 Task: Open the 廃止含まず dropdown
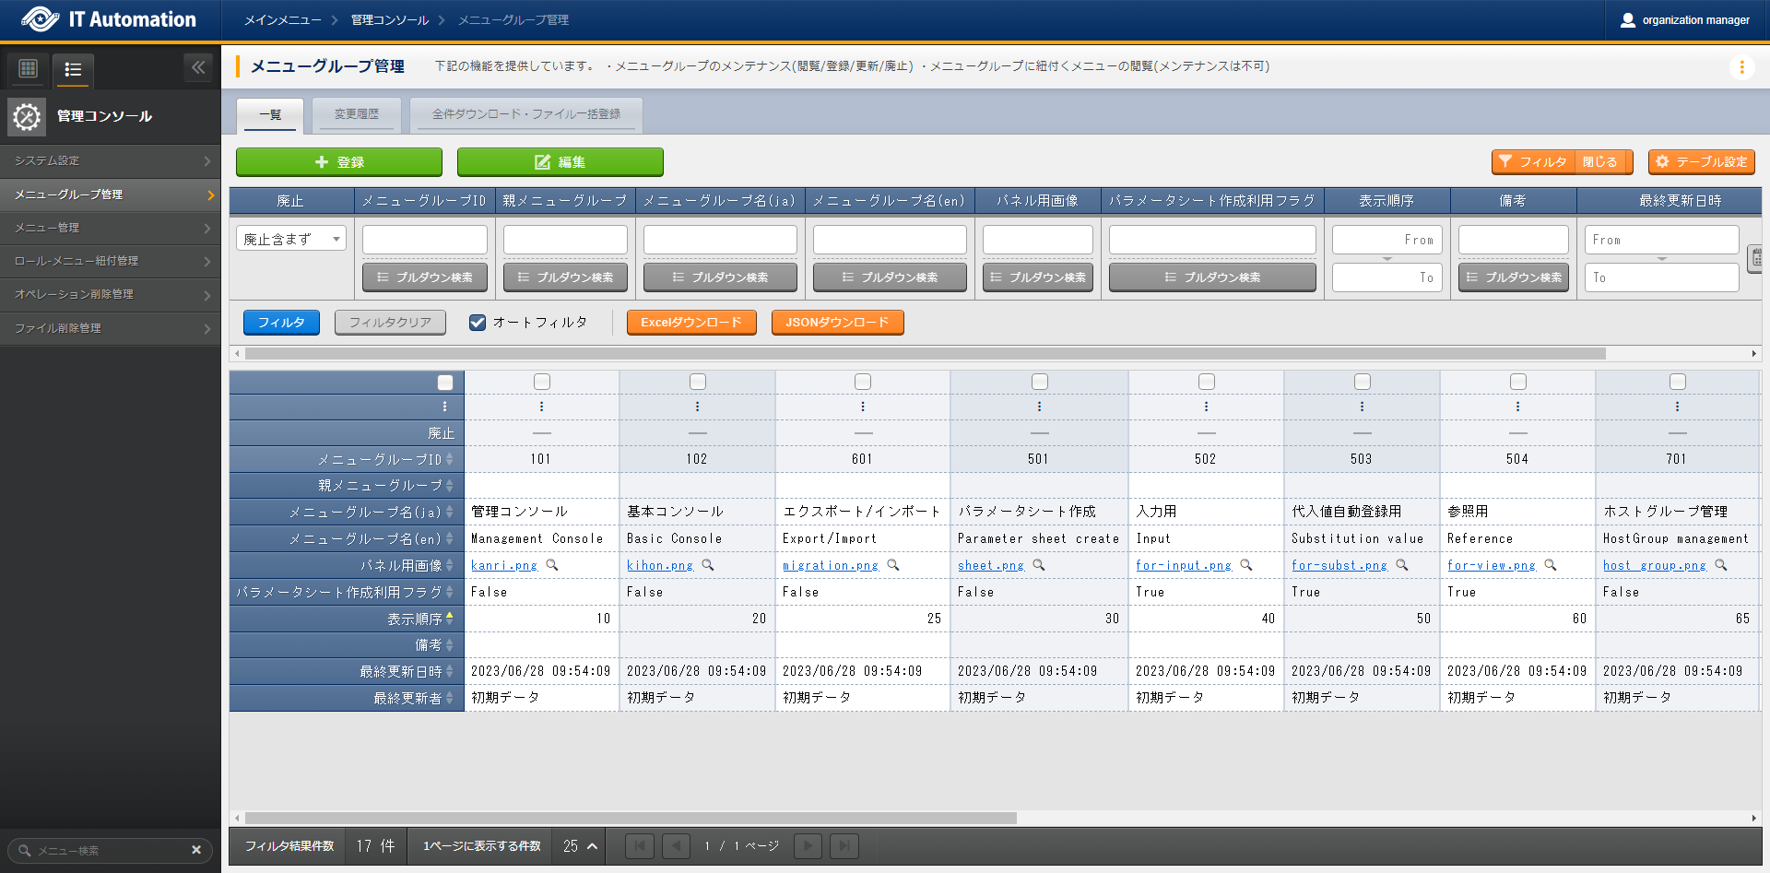[290, 240]
